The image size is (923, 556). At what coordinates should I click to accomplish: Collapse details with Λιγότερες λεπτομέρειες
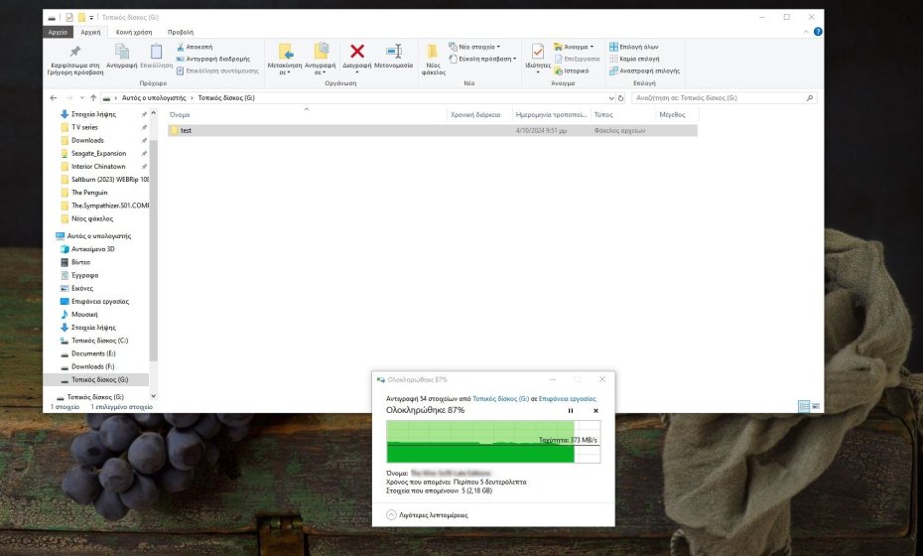click(x=428, y=514)
